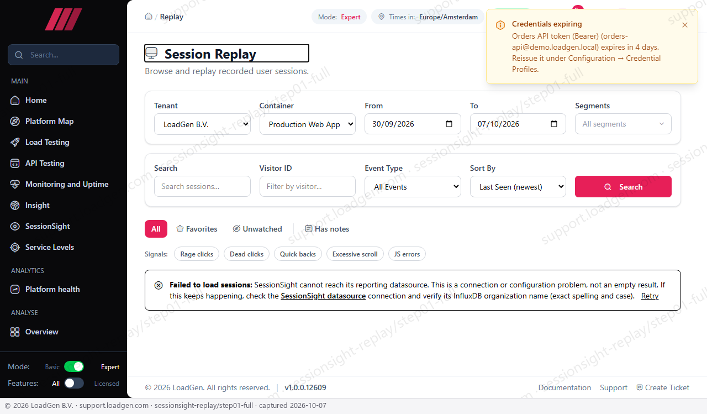Screen dimensions: 707x414
Task: Open the To date calendar picker icon
Action: (554, 124)
